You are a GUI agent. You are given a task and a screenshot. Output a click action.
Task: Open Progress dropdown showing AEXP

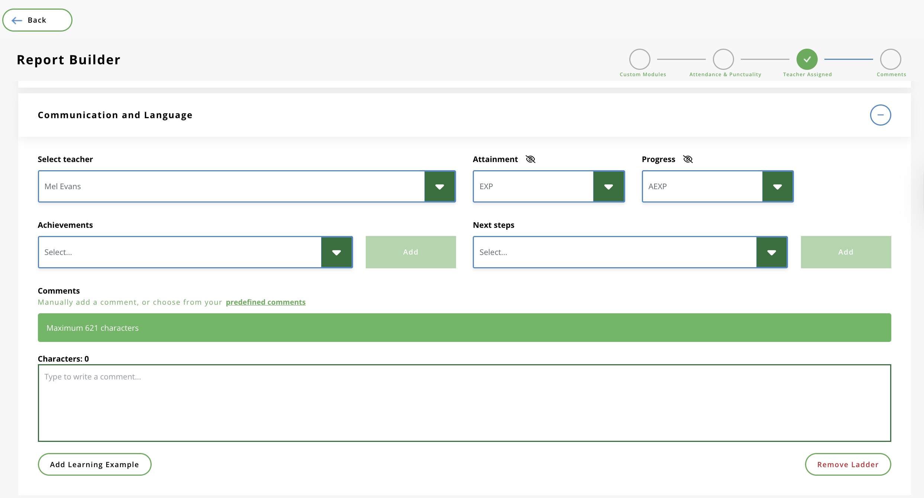(777, 187)
